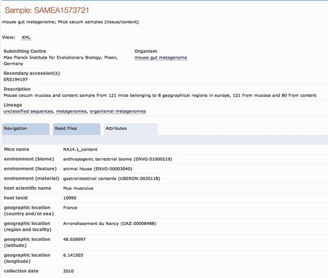The image size is (328, 278).
Task: Click the animal house (ENVO:00003040) value
Action: point(98,169)
